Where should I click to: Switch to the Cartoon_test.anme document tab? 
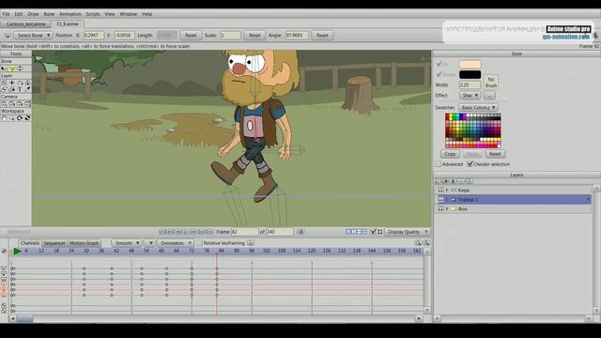(x=25, y=24)
